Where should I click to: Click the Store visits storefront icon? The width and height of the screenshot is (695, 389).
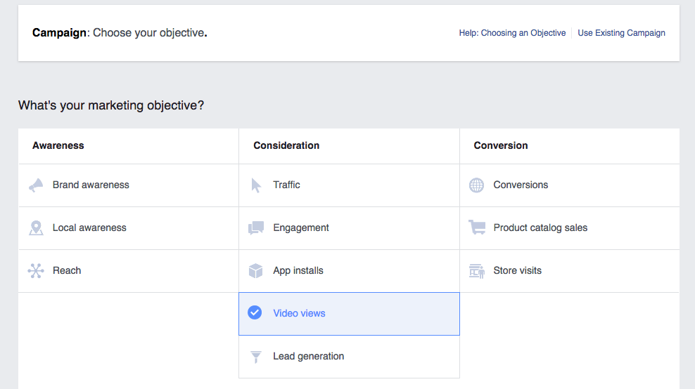[x=477, y=271]
